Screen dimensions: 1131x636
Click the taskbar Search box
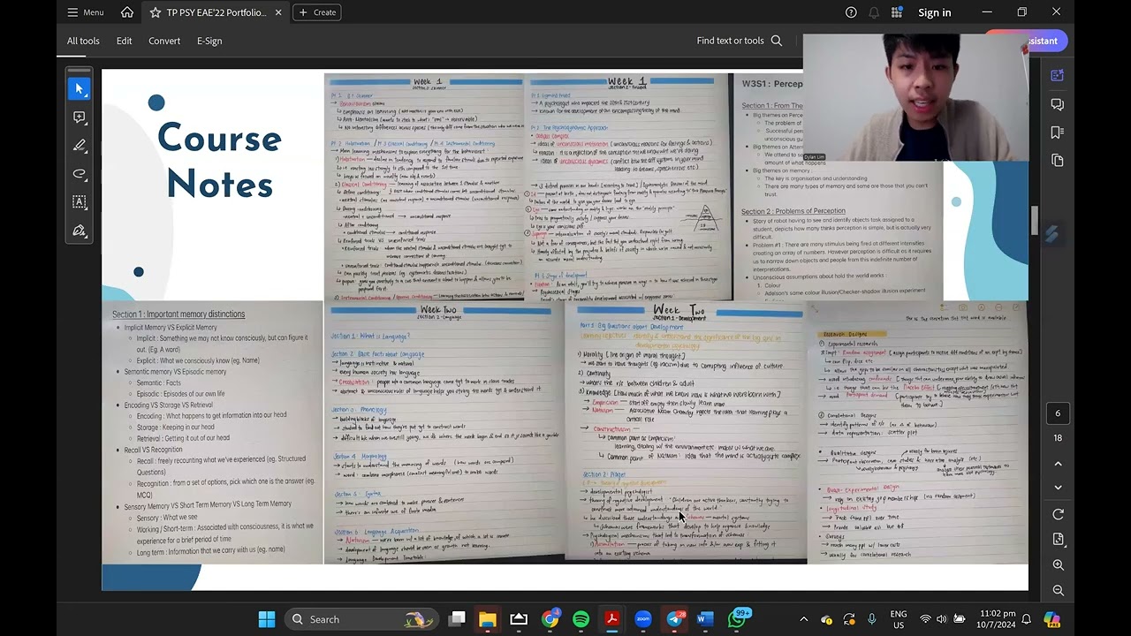pos(361,619)
